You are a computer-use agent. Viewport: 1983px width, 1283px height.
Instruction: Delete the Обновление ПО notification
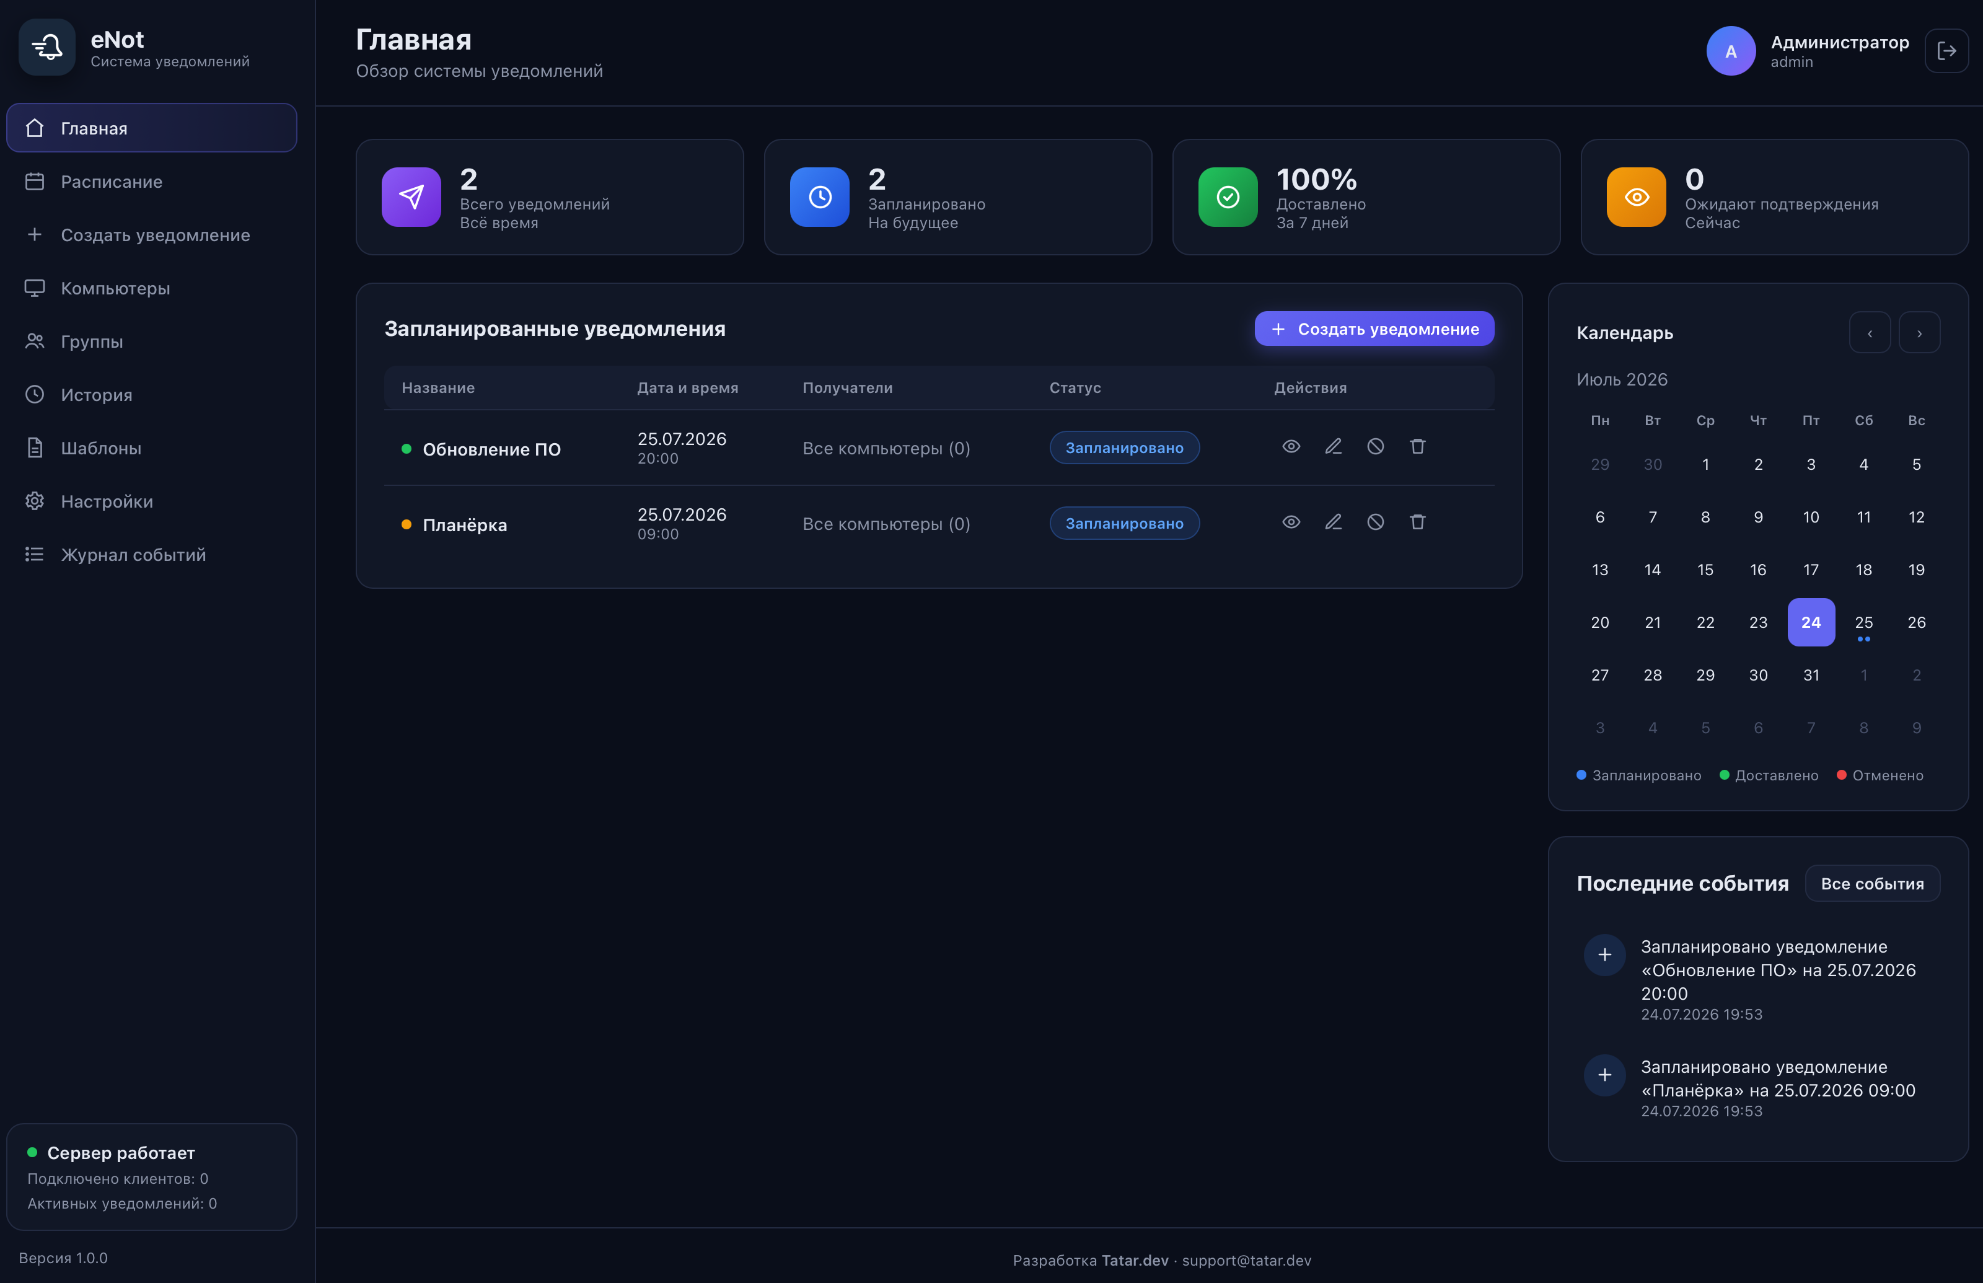point(1417,446)
